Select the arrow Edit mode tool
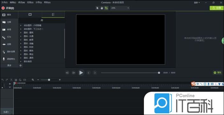Image resolution: width=224 pixels, height=115 pixels. 97,8
